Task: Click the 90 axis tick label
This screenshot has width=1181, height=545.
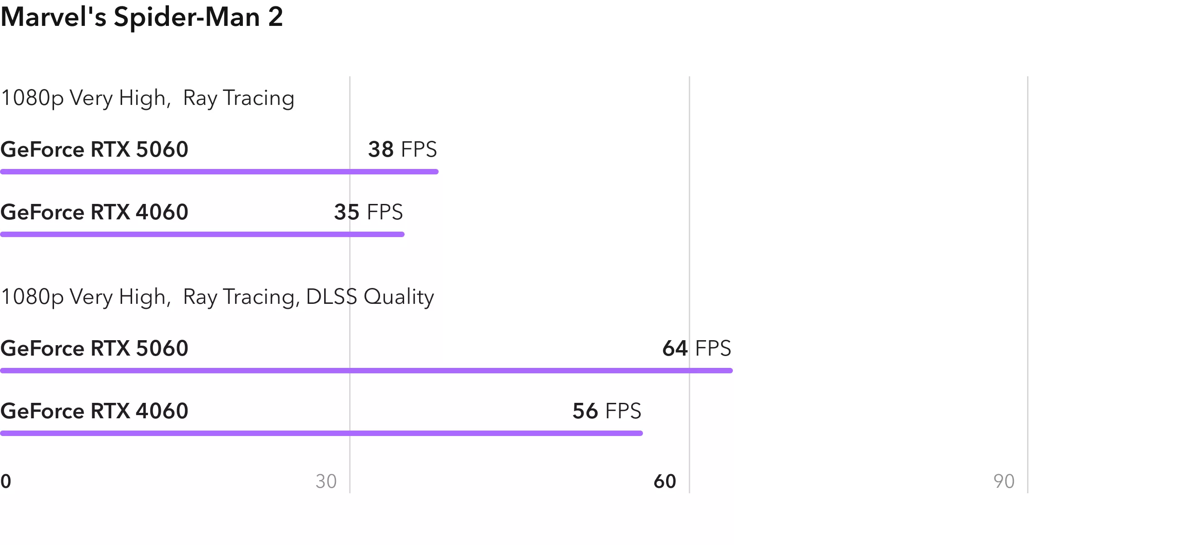Action: click(1003, 481)
